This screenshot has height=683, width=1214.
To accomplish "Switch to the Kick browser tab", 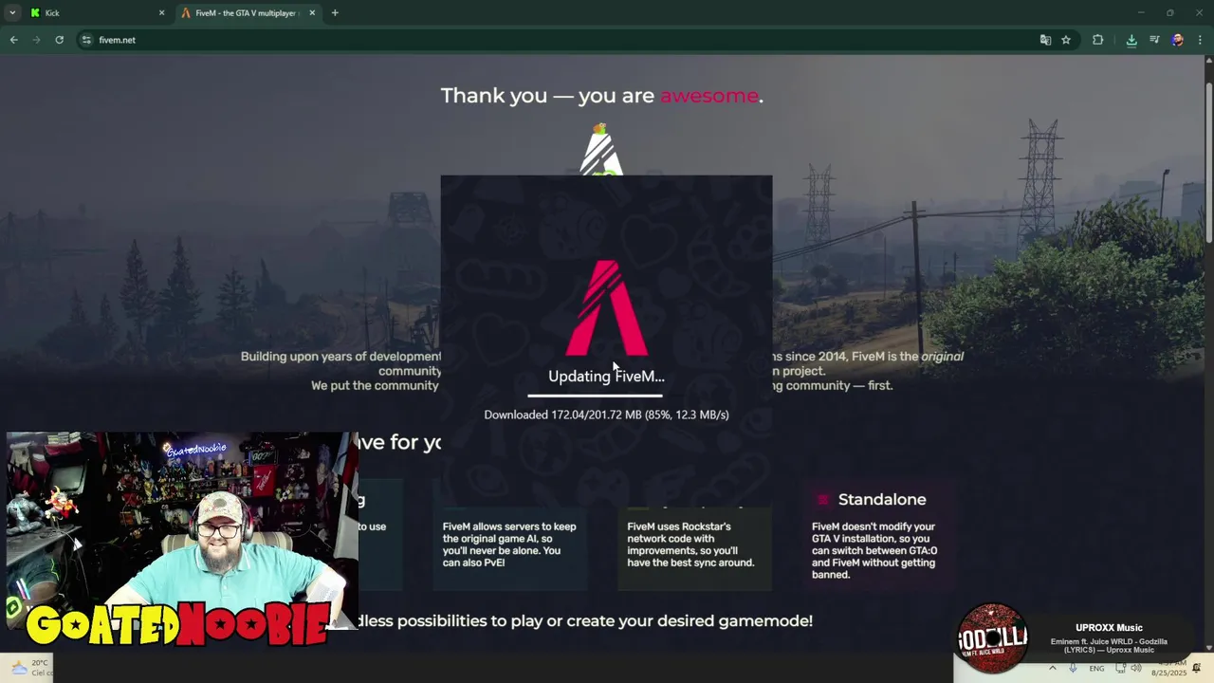I will (97, 13).
